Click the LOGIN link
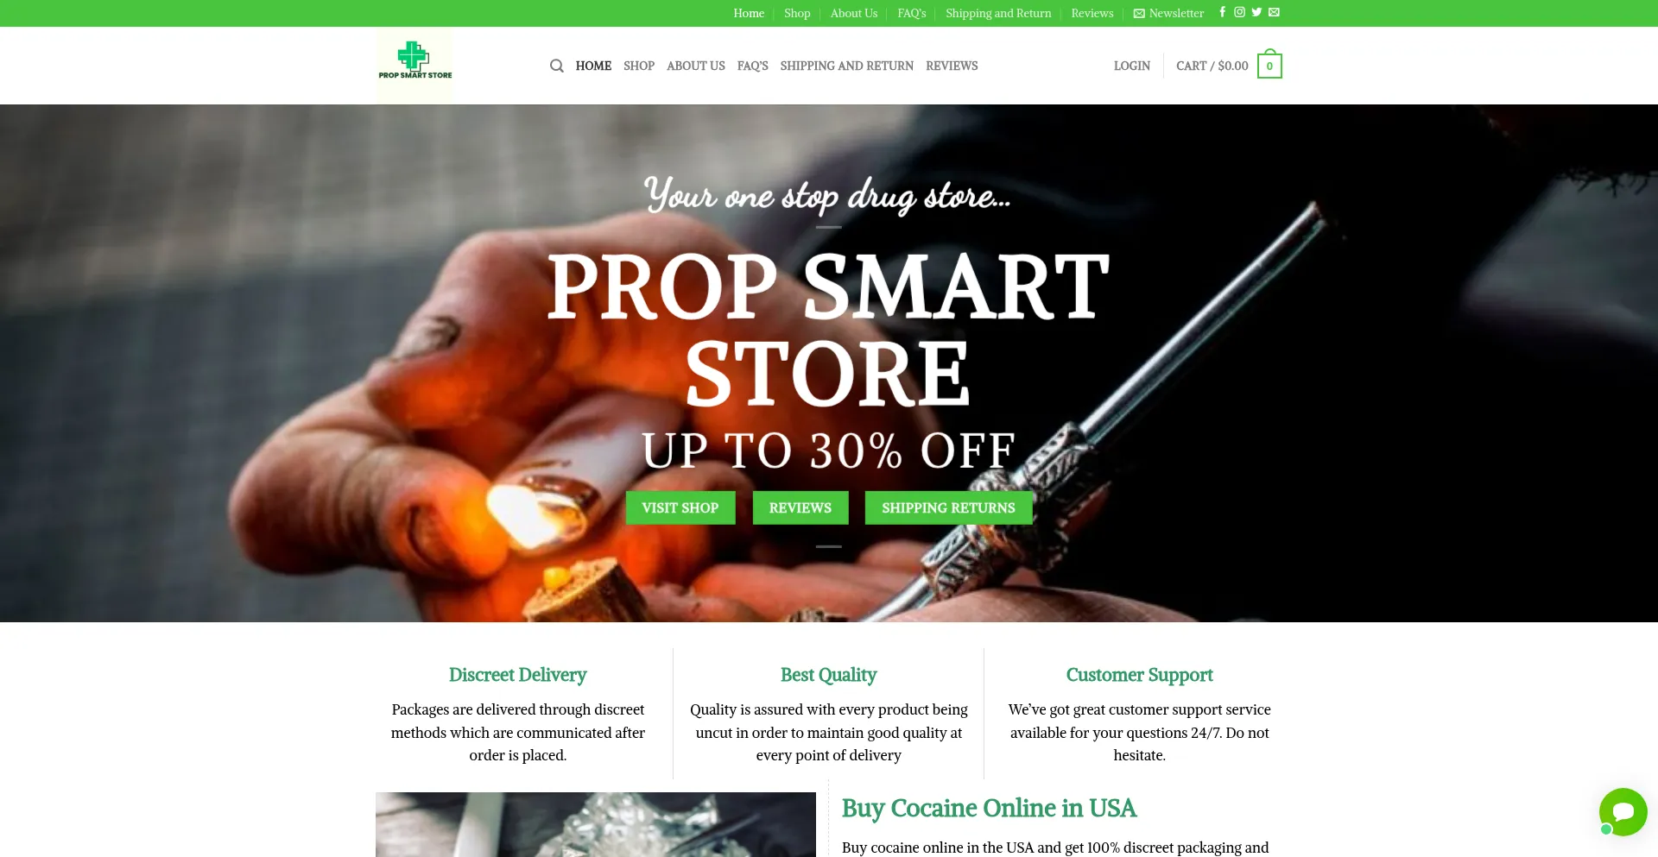1658x857 pixels. pos(1132,66)
